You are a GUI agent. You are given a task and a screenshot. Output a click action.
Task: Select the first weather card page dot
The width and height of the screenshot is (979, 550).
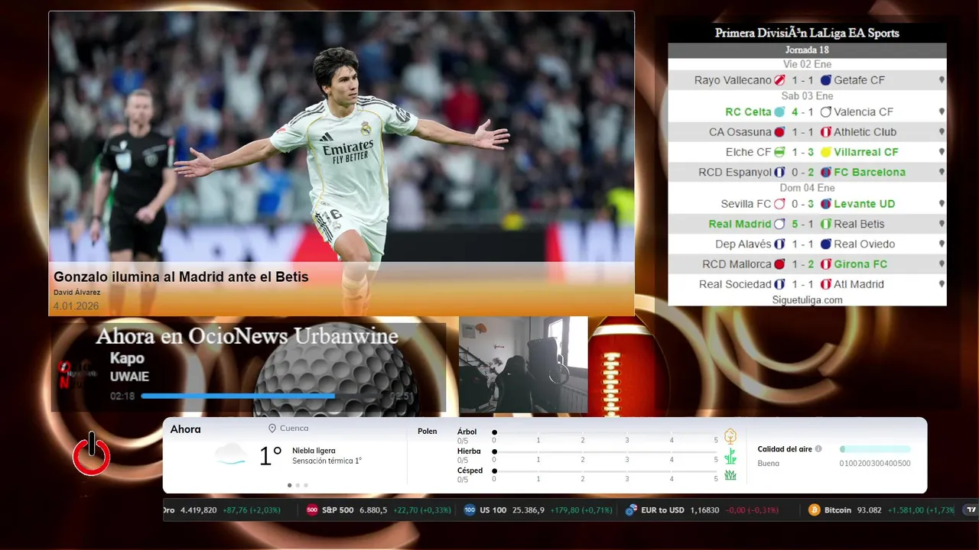[289, 485]
